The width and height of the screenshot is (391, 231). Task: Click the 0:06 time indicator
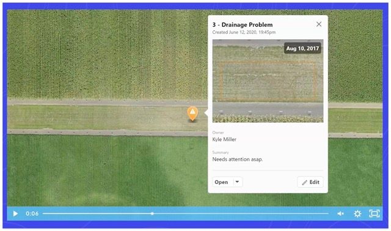(32, 214)
